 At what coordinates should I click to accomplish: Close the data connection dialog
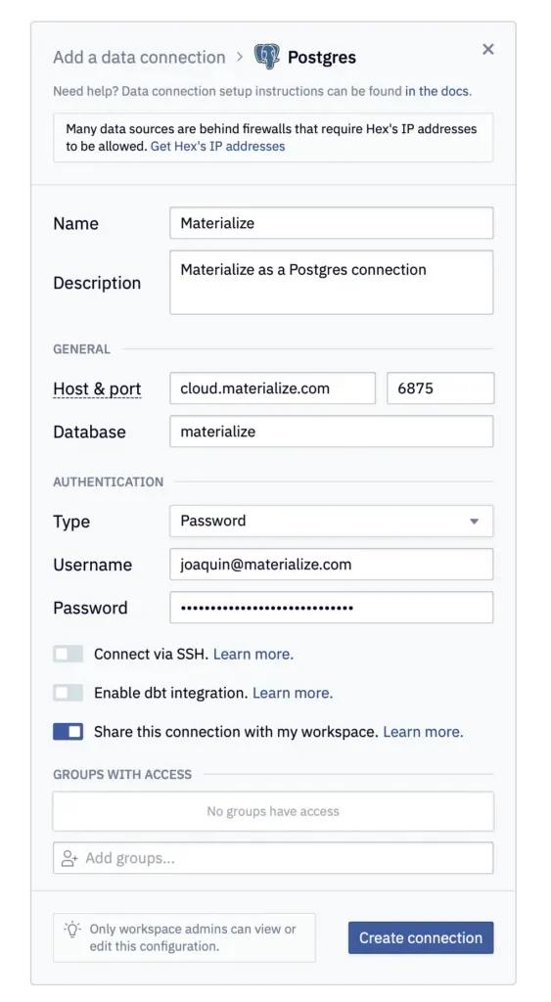click(x=488, y=49)
